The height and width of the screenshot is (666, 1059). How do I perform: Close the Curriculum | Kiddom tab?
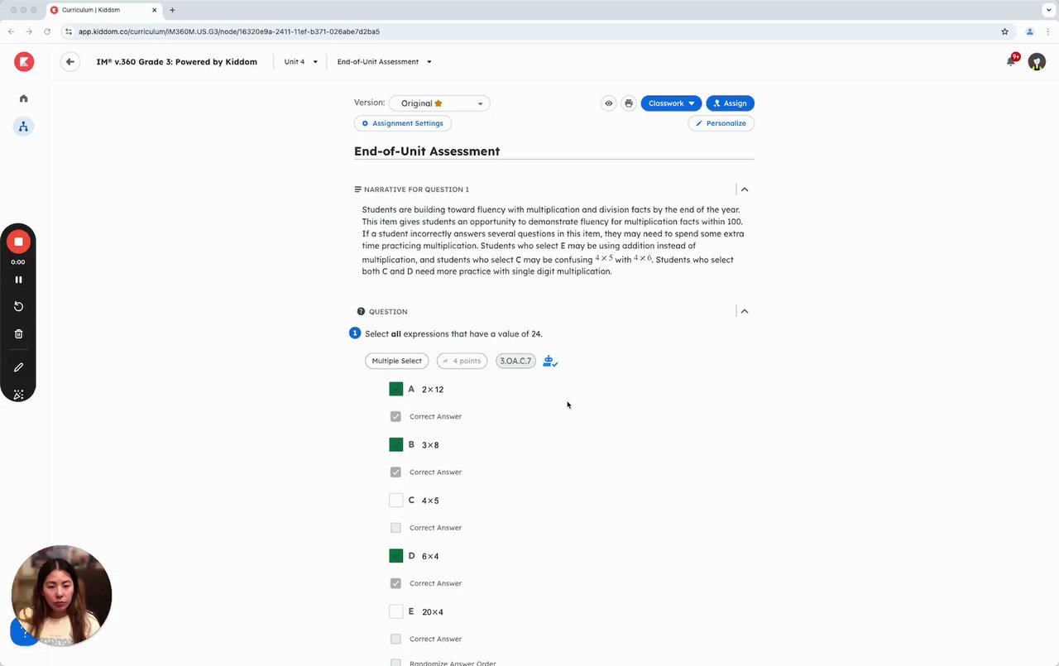point(154,10)
